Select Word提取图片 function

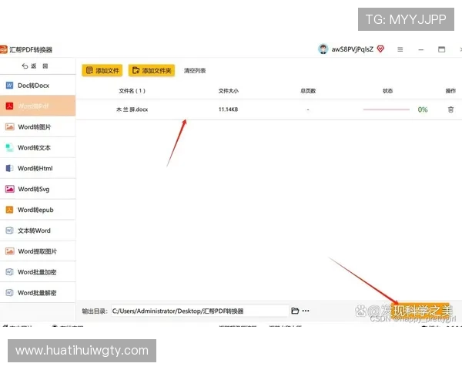coord(38,251)
